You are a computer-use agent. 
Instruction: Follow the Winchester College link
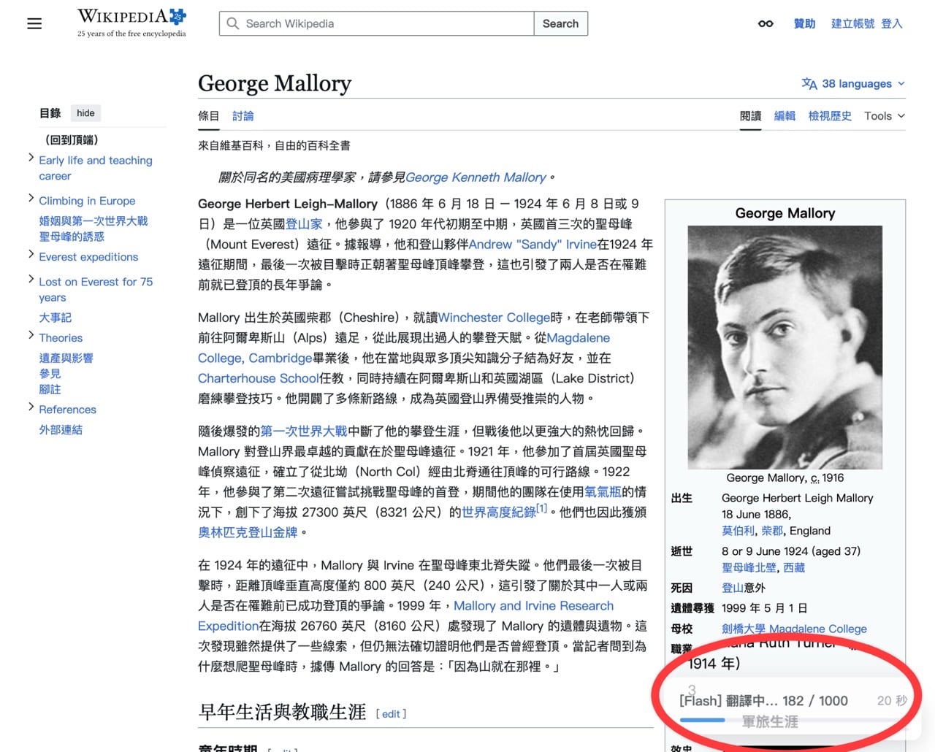click(x=494, y=318)
